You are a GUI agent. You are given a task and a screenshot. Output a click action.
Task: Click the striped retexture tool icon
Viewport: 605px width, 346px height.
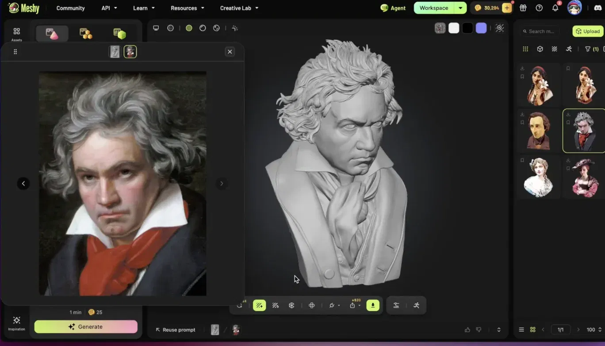[x=276, y=305]
